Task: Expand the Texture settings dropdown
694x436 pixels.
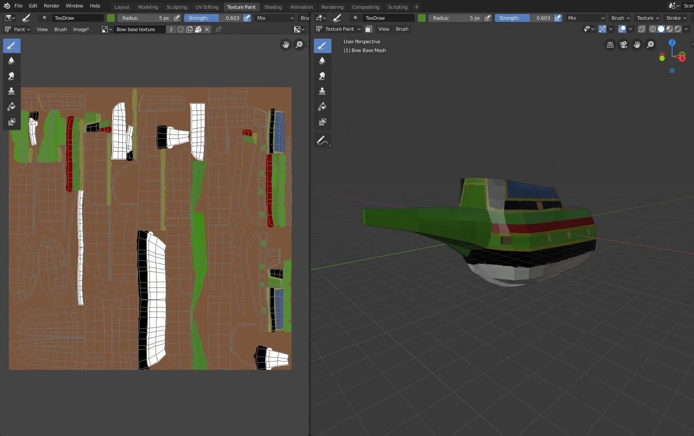Action: [648, 18]
